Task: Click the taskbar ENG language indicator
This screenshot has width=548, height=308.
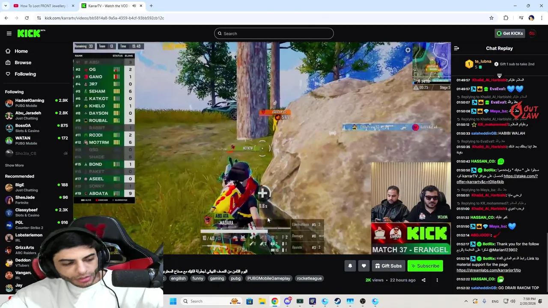Action: pyautogui.click(x=495, y=301)
